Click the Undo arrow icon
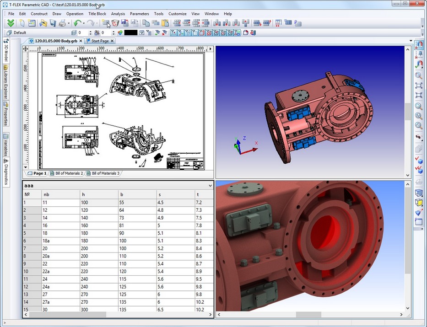Screen dimensions: 427x327 point(77,23)
